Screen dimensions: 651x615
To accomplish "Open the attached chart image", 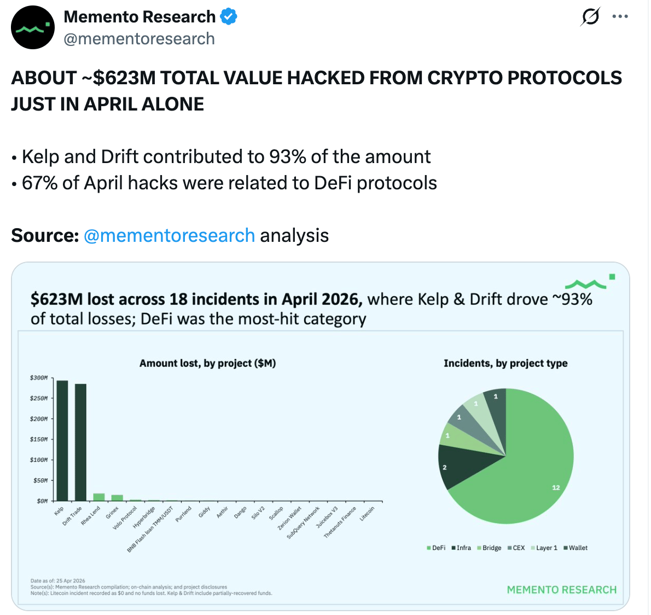I will (321, 436).
